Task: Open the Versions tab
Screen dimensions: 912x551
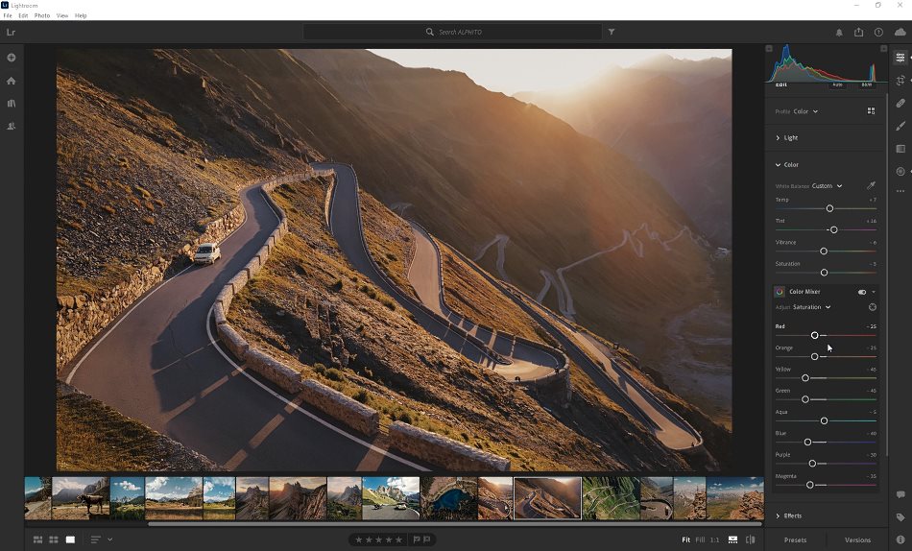Action: [857, 539]
